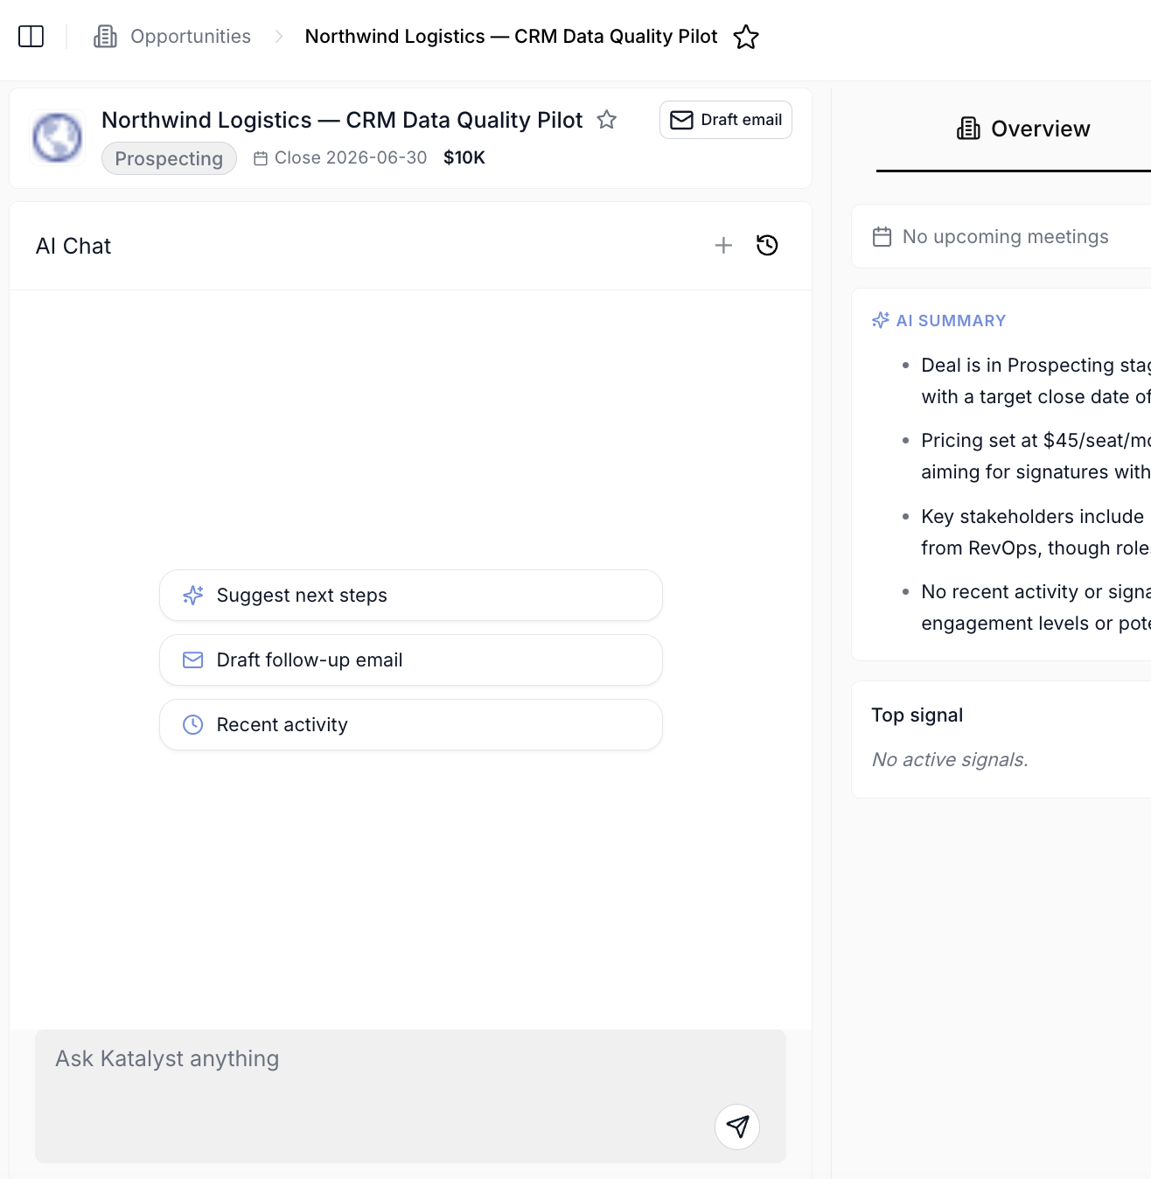Image resolution: width=1151 pixels, height=1179 pixels.
Task: Click the summary bullet about Pricing
Action: [1036, 457]
